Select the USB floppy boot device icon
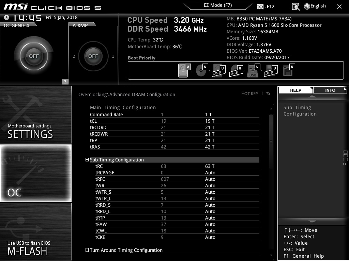The image size is (349, 261). click(271, 71)
